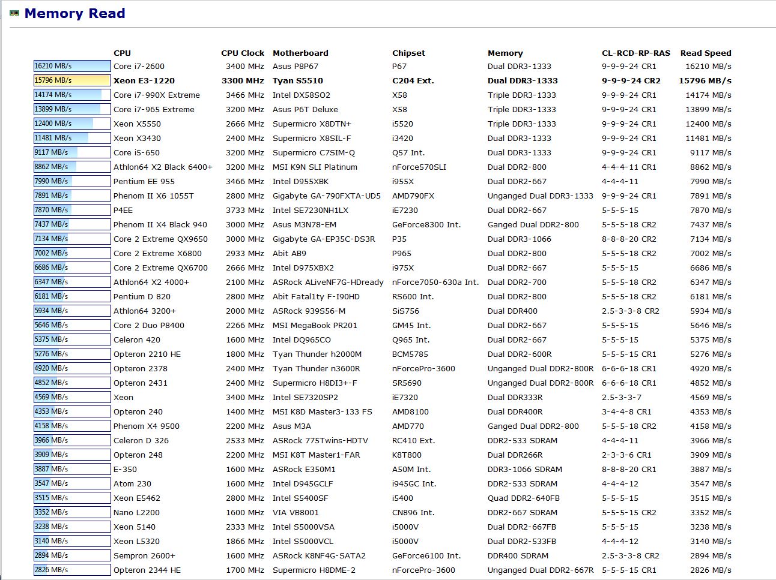The image size is (776, 580).
Task: Click the Xeon X3430 CPU name
Action: 137,139
